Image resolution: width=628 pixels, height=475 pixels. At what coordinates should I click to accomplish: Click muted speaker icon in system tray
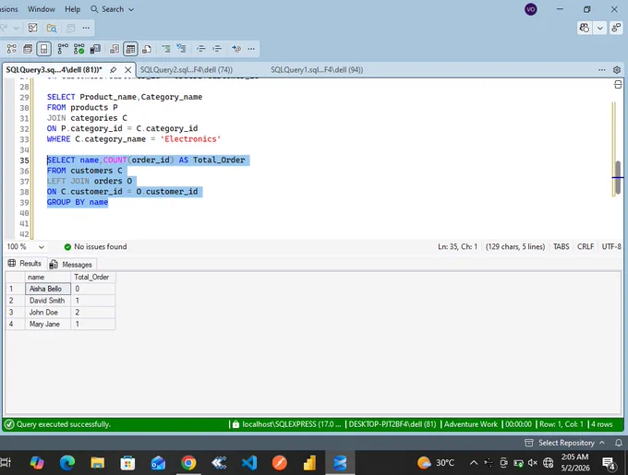[532, 463]
